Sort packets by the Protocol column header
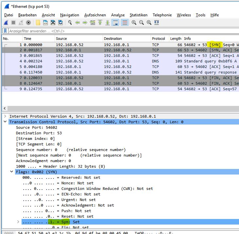The image size is (239, 234). click(x=159, y=39)
